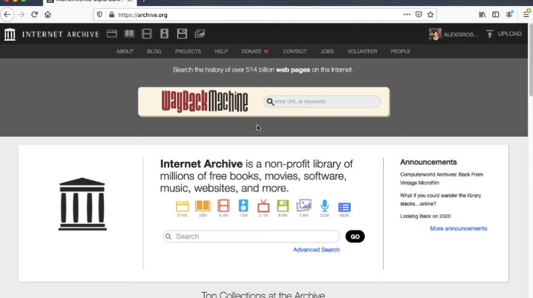Image resolution: width=533 pixels, height=298 pixels.
Task: Follow the Advanced Search link
Action: click(x=316, y=250)
